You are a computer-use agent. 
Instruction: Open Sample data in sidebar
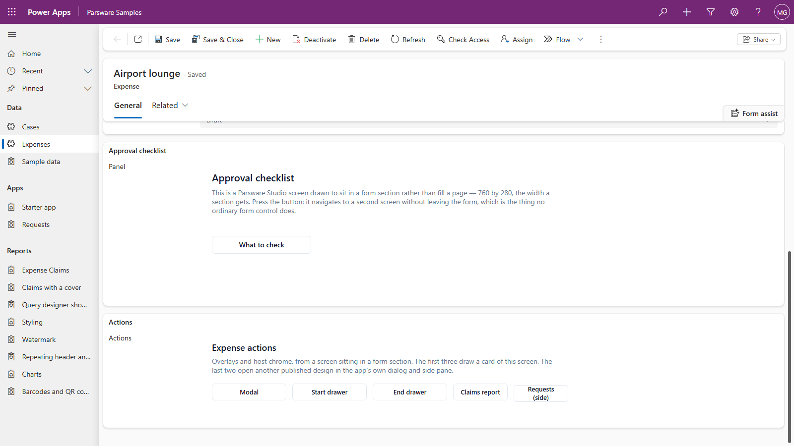coord(50,162)
